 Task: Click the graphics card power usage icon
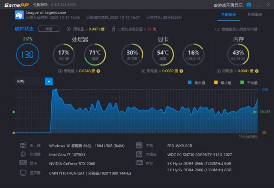(143, 71)
